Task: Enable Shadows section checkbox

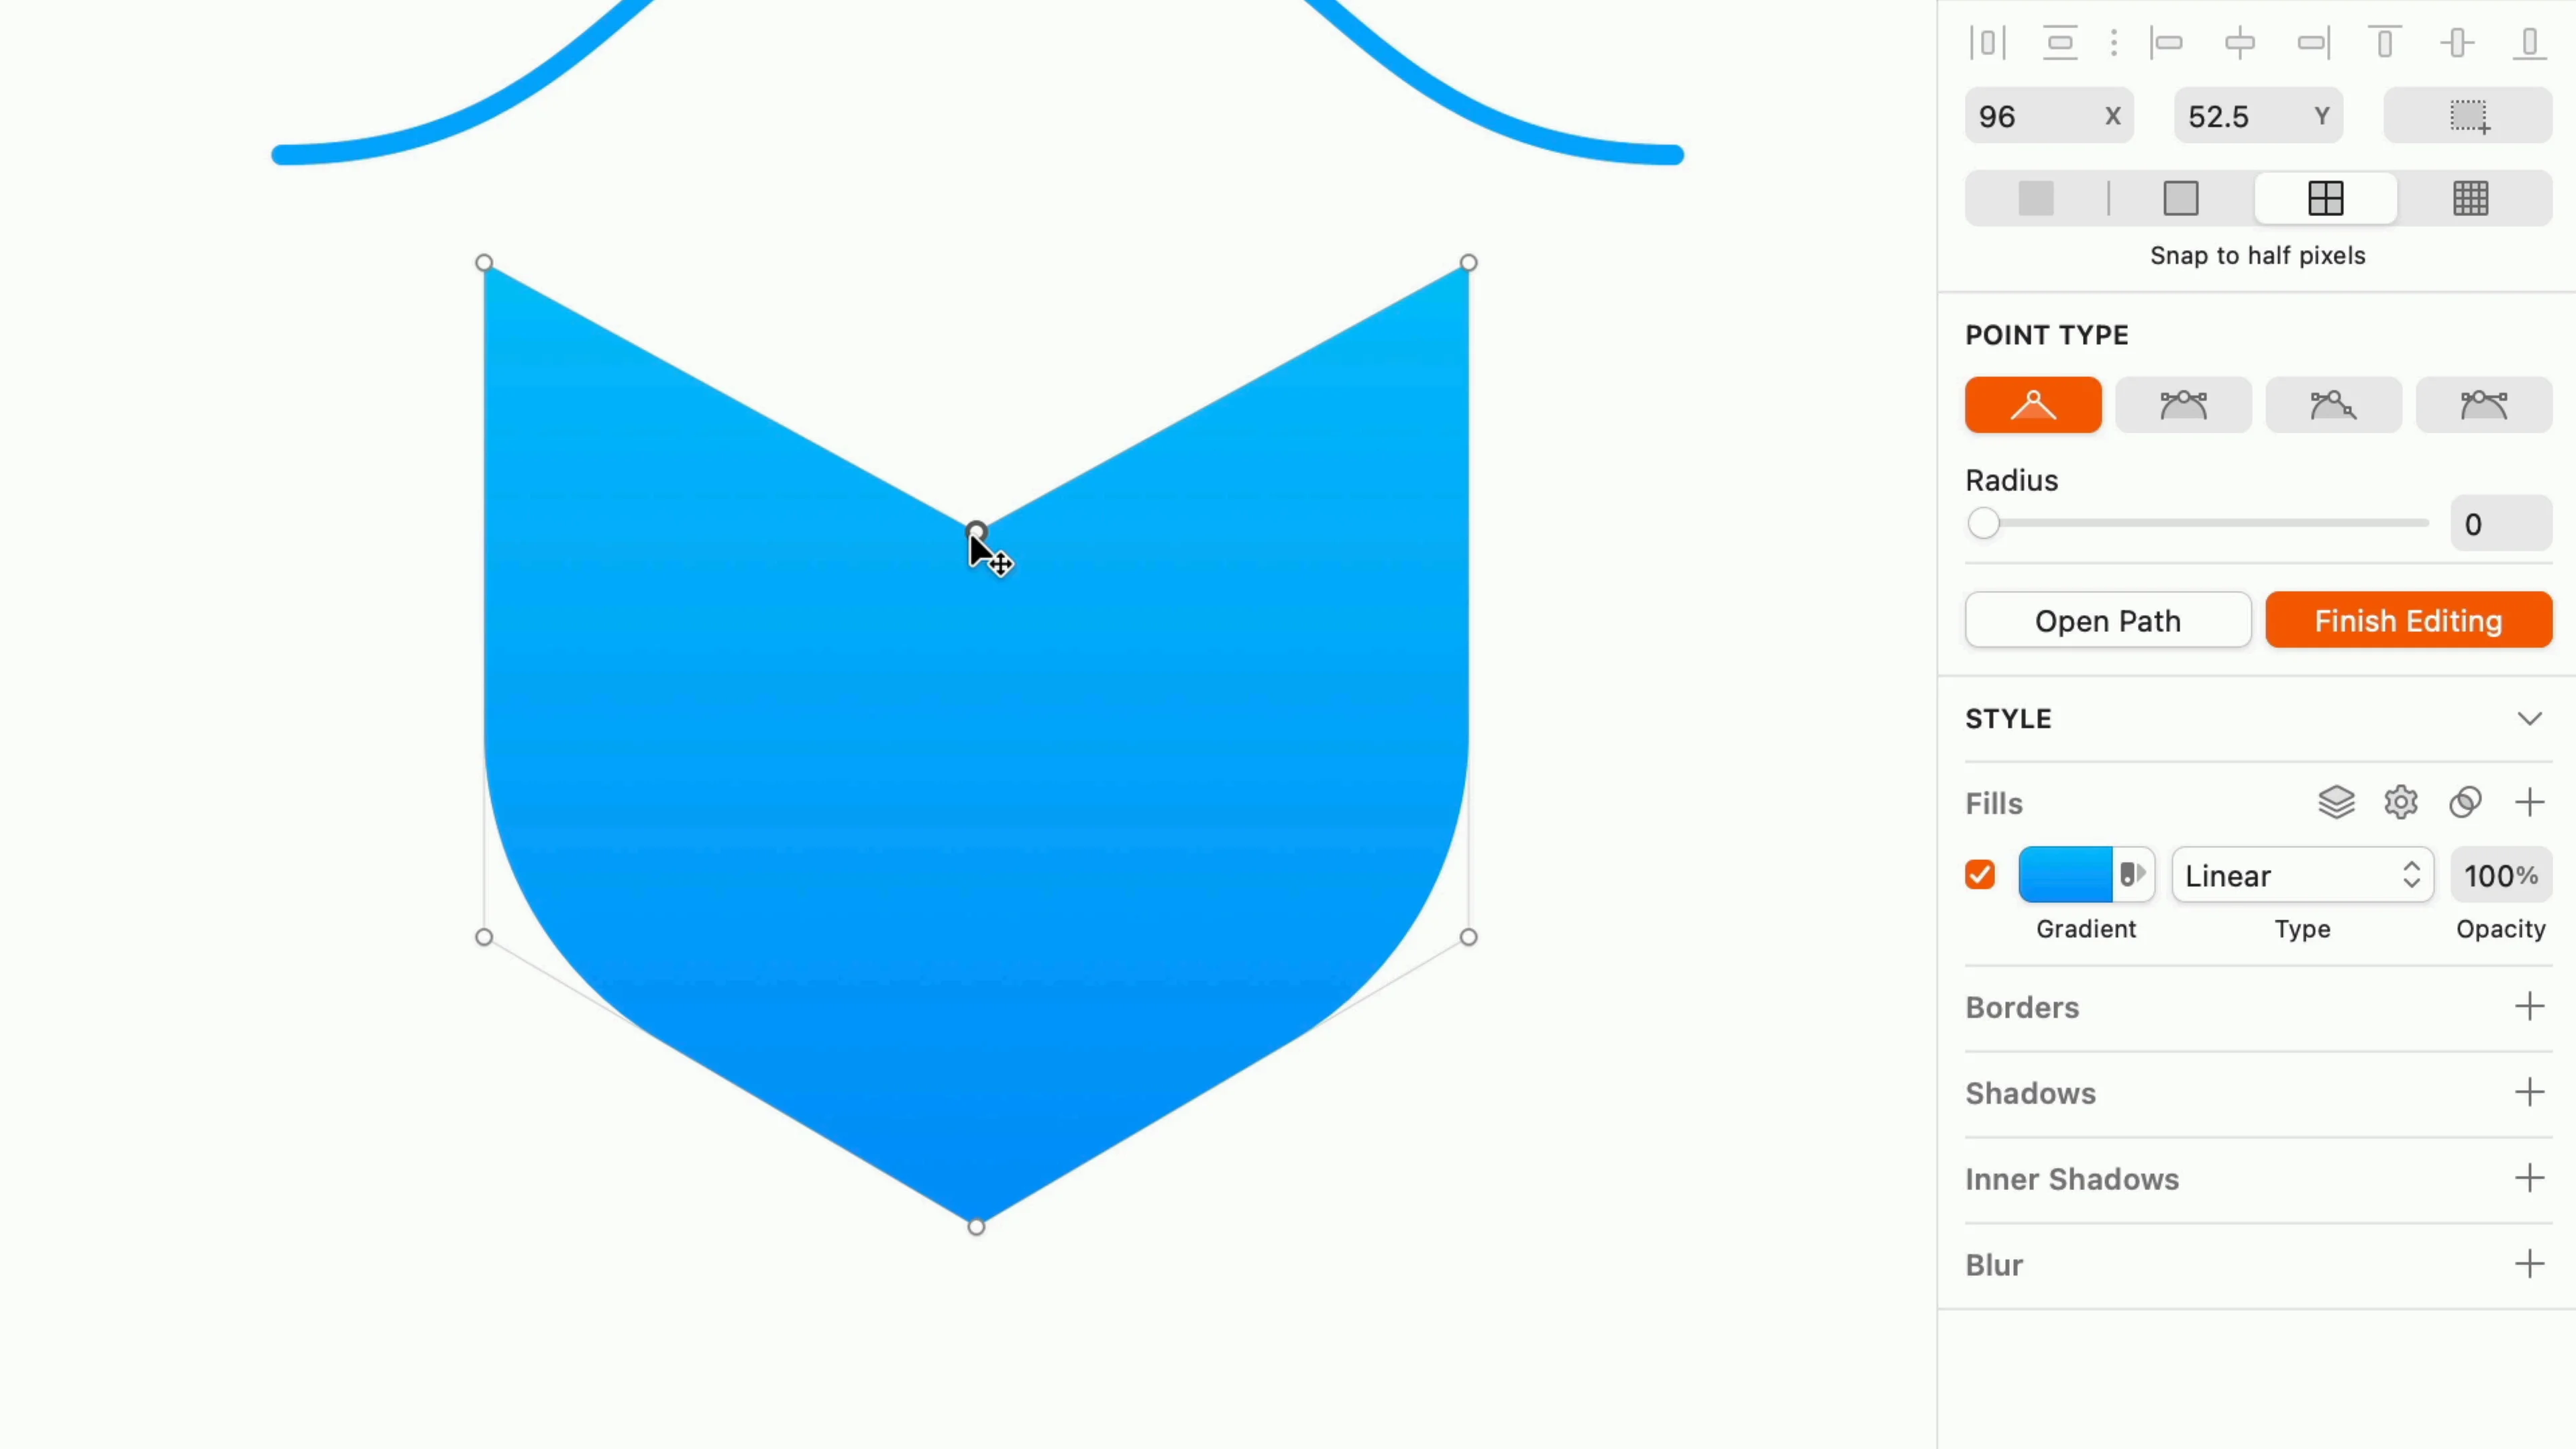Action: pyautogui.click(x=2530, y=1091)
